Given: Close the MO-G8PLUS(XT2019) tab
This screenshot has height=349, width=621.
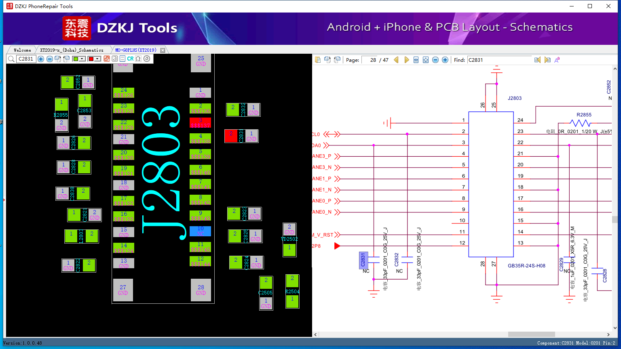Looking at the screenshot, I should [163, 50].
